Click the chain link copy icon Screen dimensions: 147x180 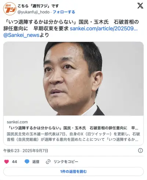pyautogui.click(x=48, y=162)
